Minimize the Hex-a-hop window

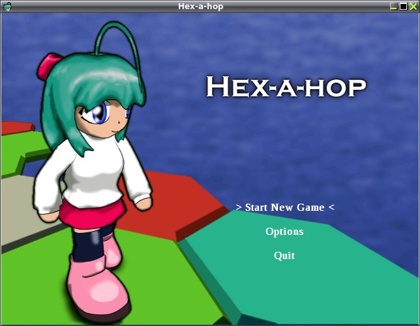coord(393,7)
